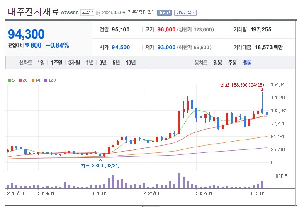Click the purple 거래량 legend marker

tap(277, 176)
